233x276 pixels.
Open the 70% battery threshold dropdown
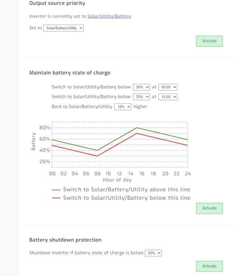coord(141,97)
